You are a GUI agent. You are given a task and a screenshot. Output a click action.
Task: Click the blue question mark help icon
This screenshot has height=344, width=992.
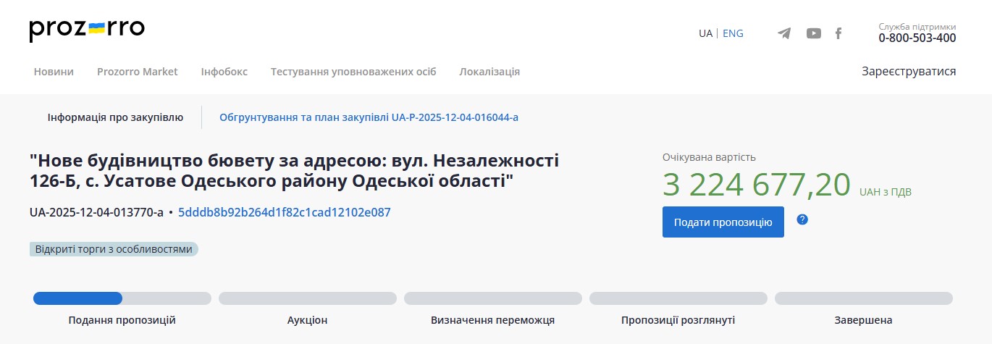tap(802, 219)
